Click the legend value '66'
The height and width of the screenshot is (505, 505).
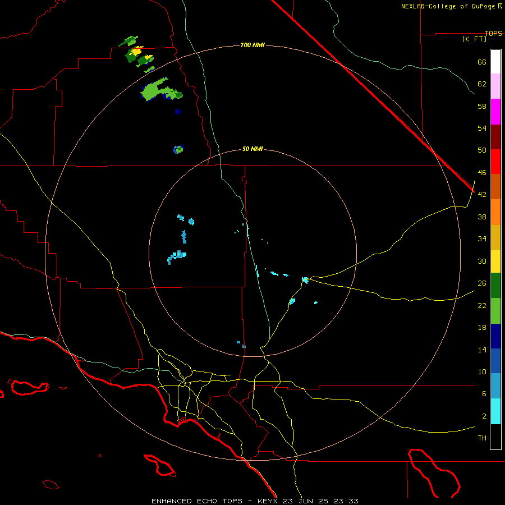click(482, 62)
